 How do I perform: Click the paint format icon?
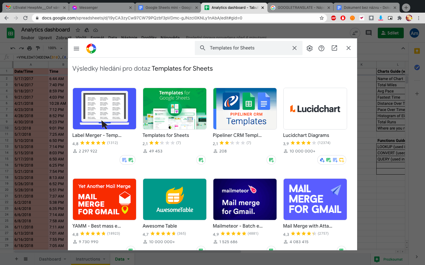(38, 48)
